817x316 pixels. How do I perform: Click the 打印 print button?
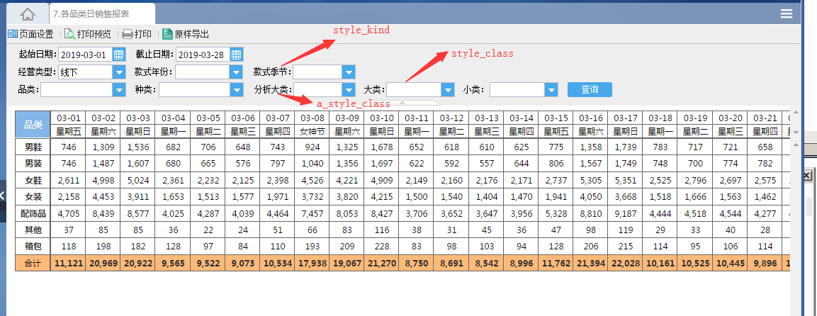click(x=137, y=34)
